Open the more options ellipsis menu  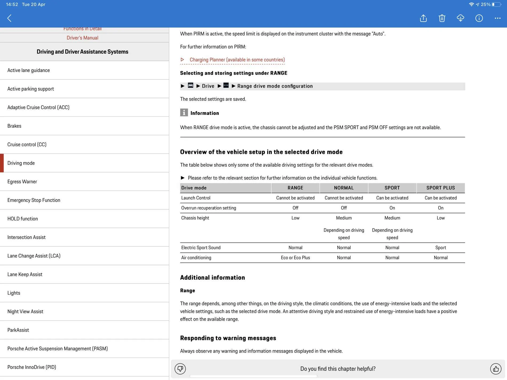497,18
